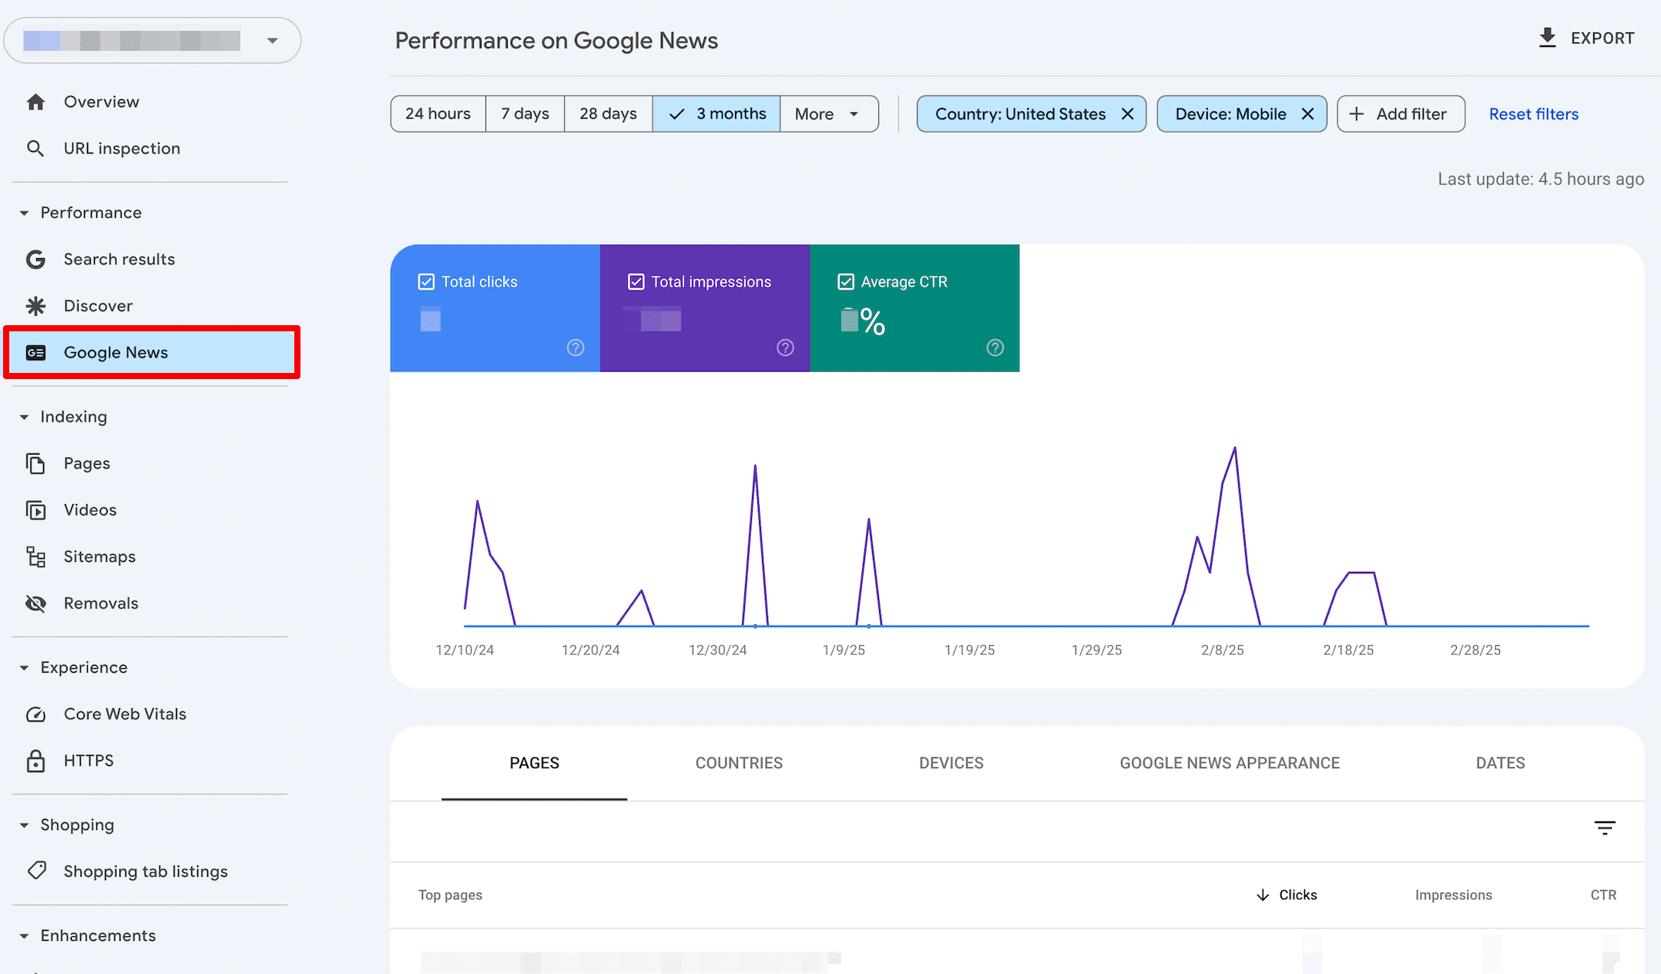Uncheck the Total clicks metric
This screenshot has height=974, width=1661.
tap(426, 281)
